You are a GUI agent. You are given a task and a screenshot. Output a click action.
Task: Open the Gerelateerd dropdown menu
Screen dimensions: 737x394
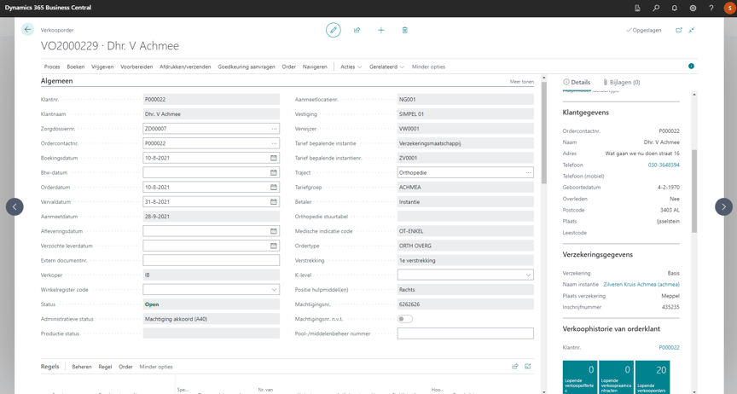point(386,67)
